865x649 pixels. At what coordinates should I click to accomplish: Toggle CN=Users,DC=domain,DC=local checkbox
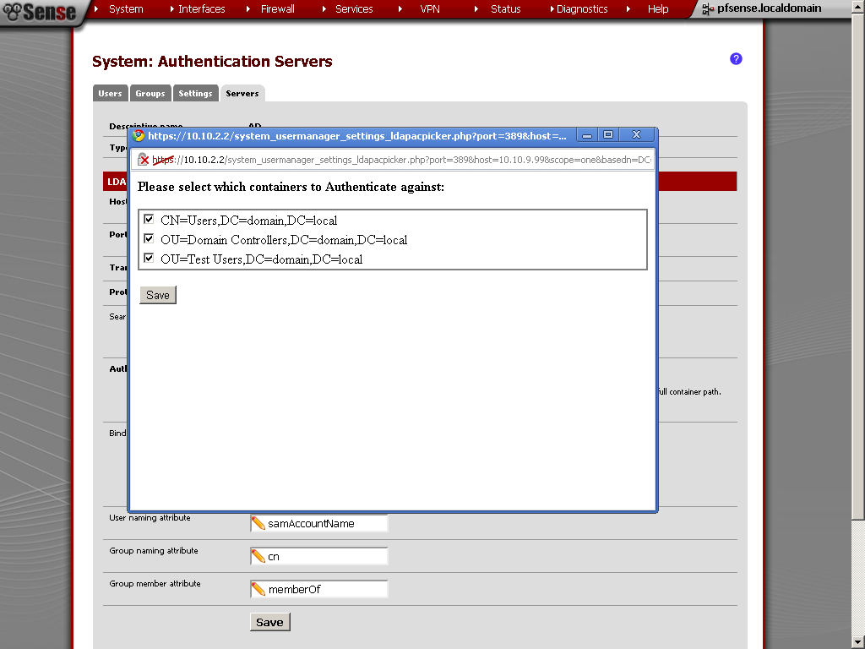[x=149, y=219]
